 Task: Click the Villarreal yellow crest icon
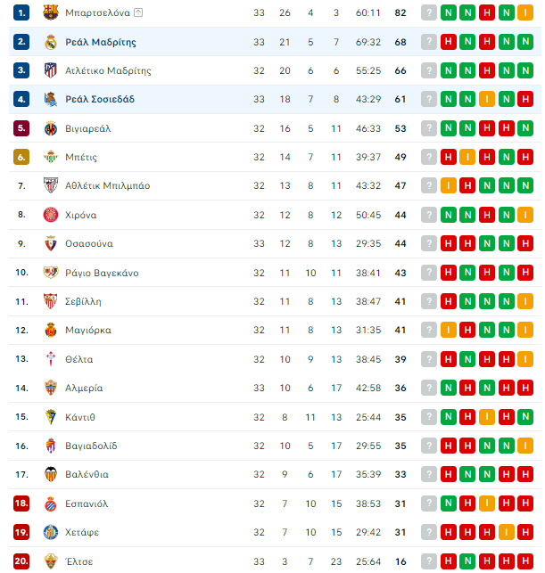tap(51, 128)
